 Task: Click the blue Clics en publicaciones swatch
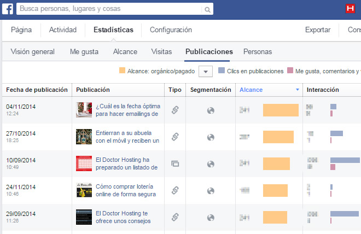pos(222,71)
